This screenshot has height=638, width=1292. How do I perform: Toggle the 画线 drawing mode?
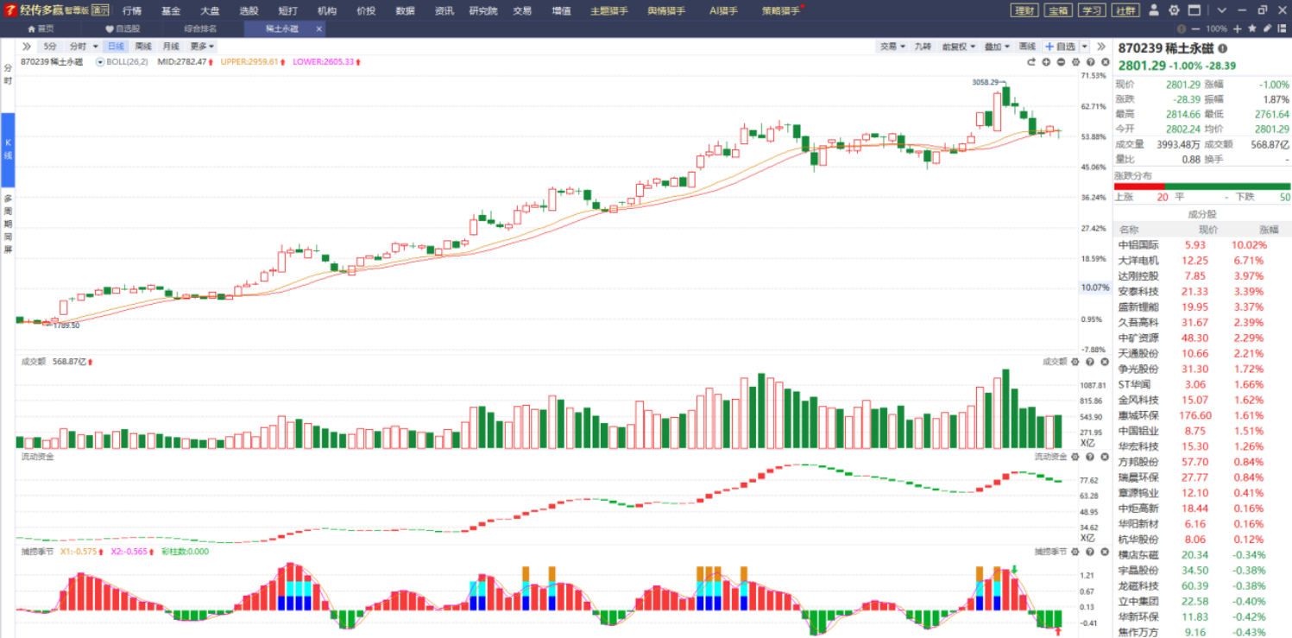point(1027,47)
